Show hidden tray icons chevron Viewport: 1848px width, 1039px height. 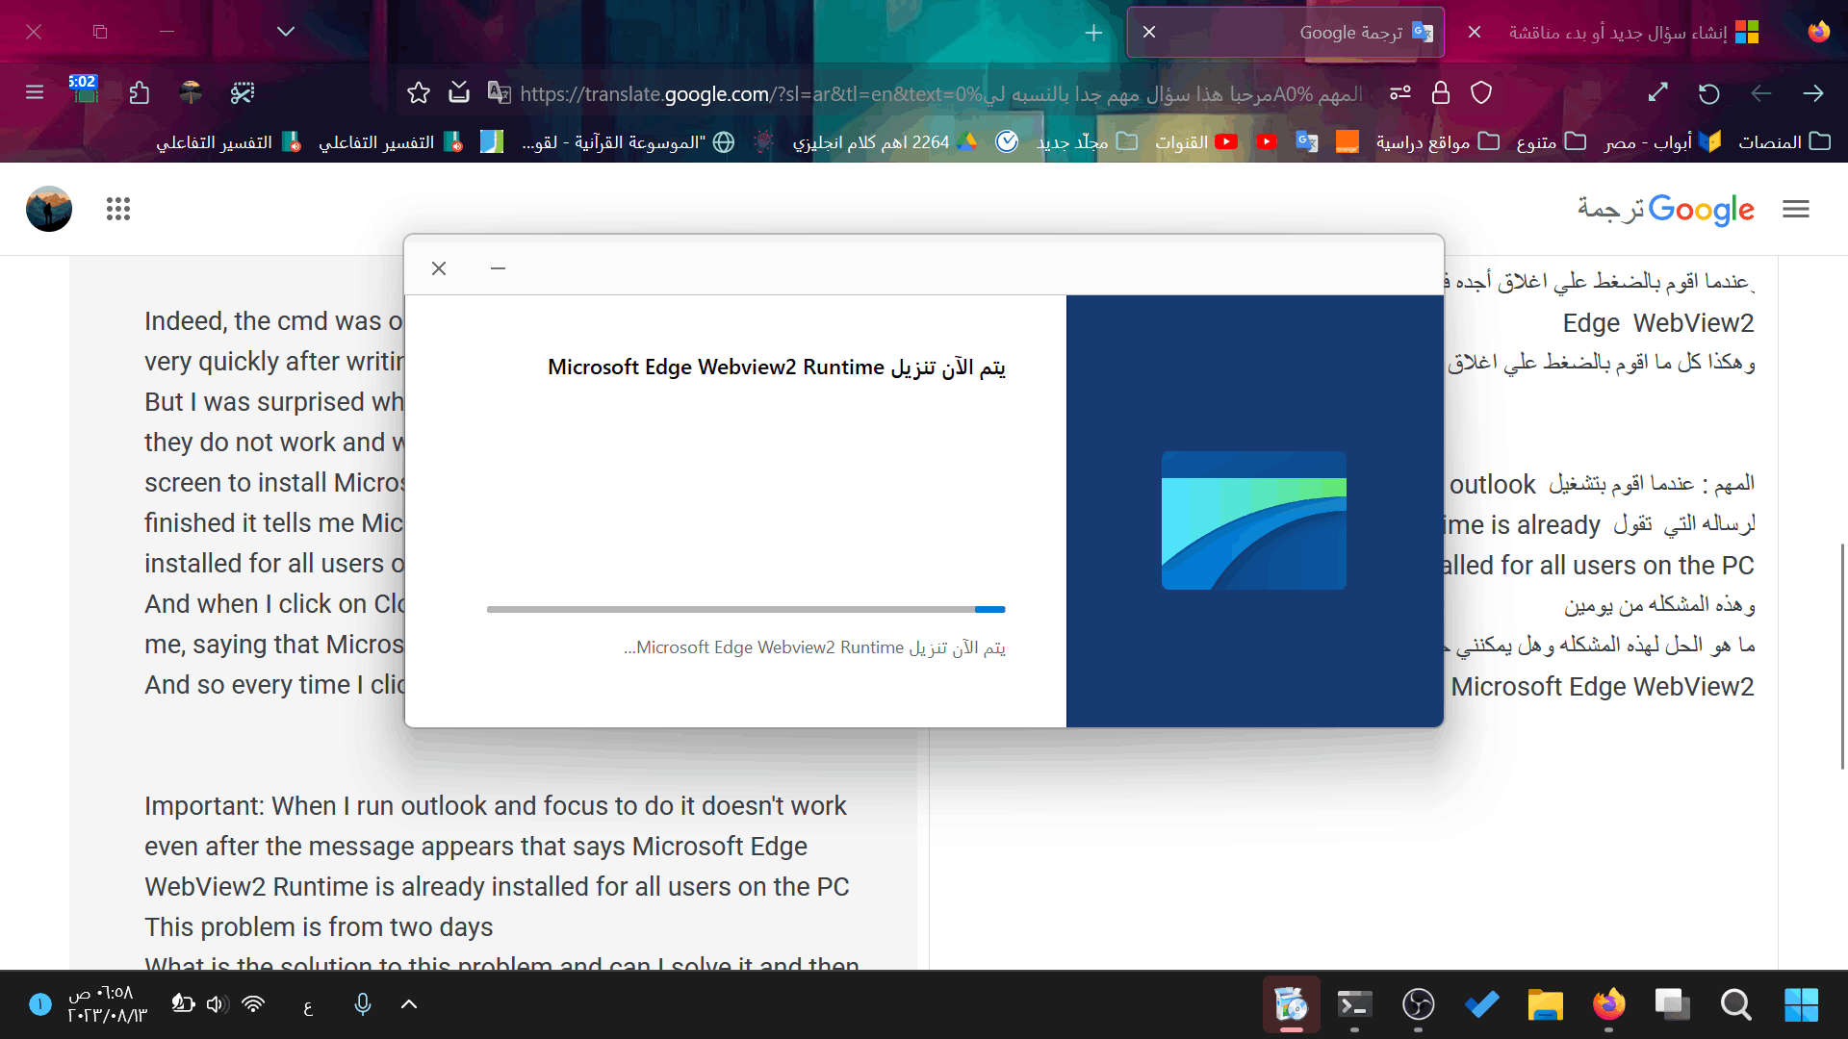(409, 1004)
